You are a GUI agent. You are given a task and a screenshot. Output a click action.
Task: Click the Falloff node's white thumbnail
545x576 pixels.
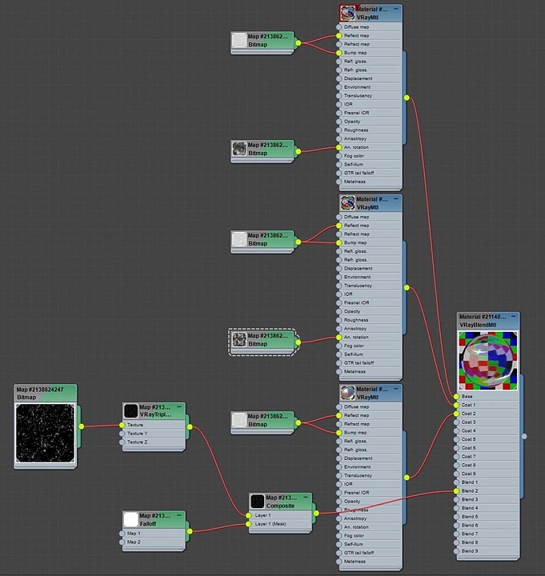[x=130, y=519]
